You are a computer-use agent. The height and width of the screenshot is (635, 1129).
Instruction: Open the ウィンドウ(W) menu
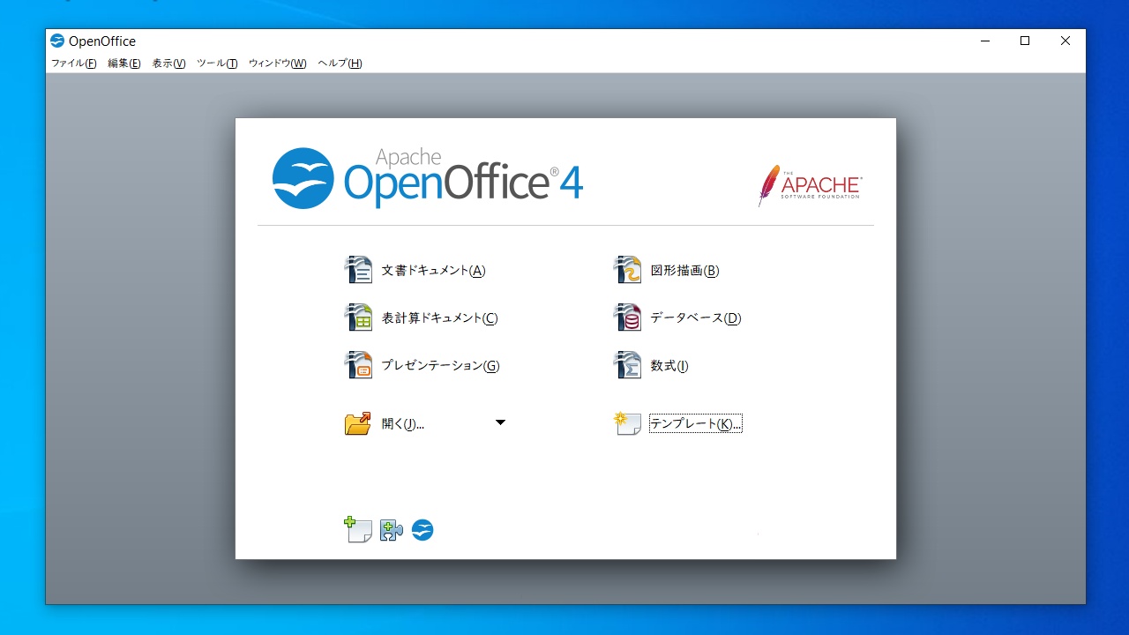click(x=278, y=63)
